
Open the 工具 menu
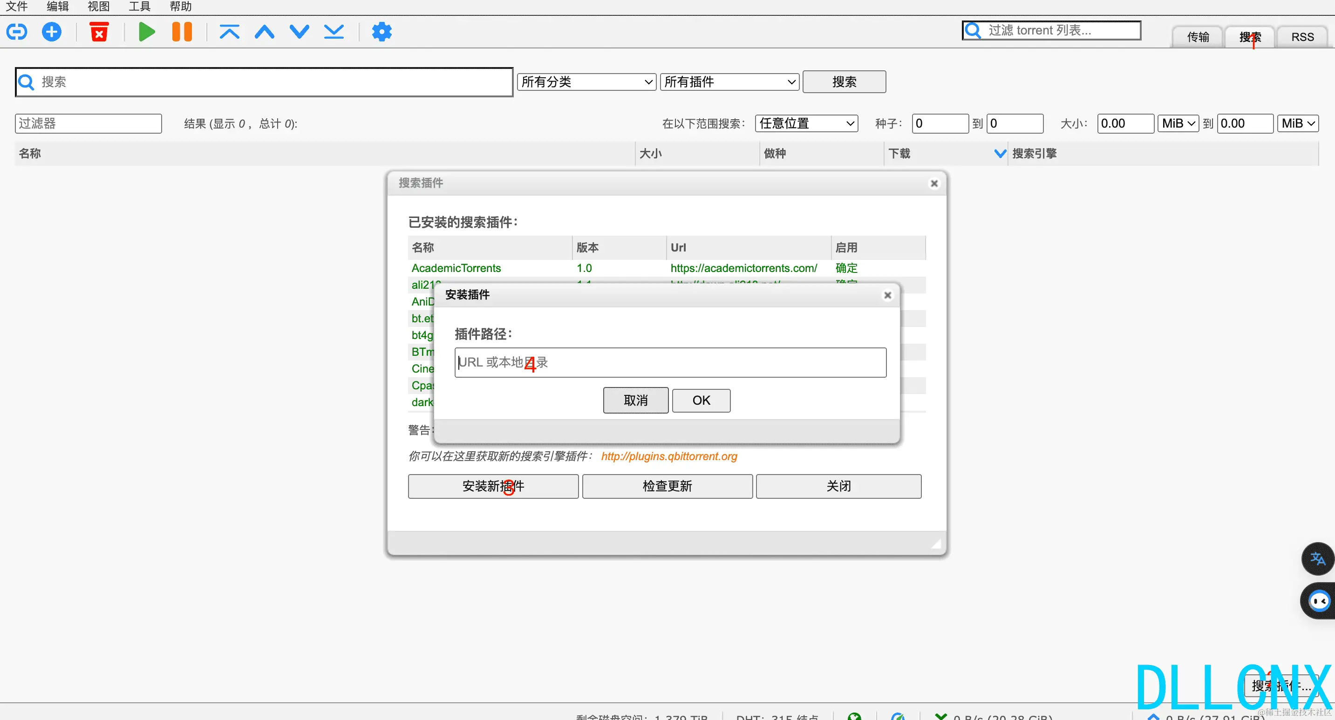[x=139, y=6]
